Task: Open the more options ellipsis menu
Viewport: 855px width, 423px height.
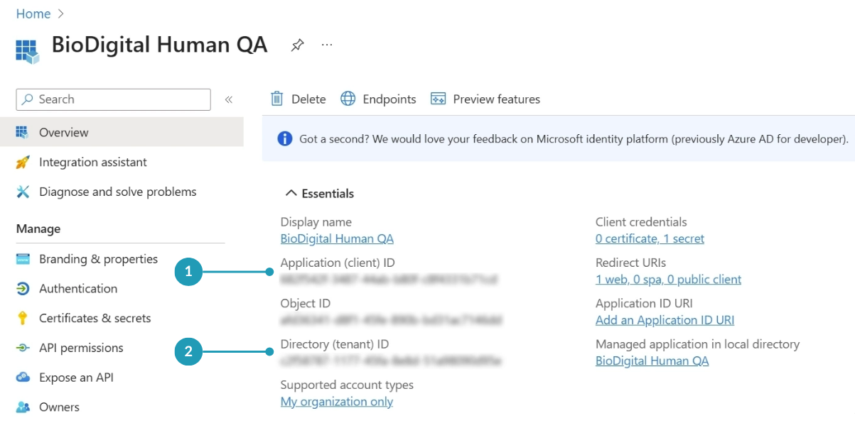Action: point(327,45)
